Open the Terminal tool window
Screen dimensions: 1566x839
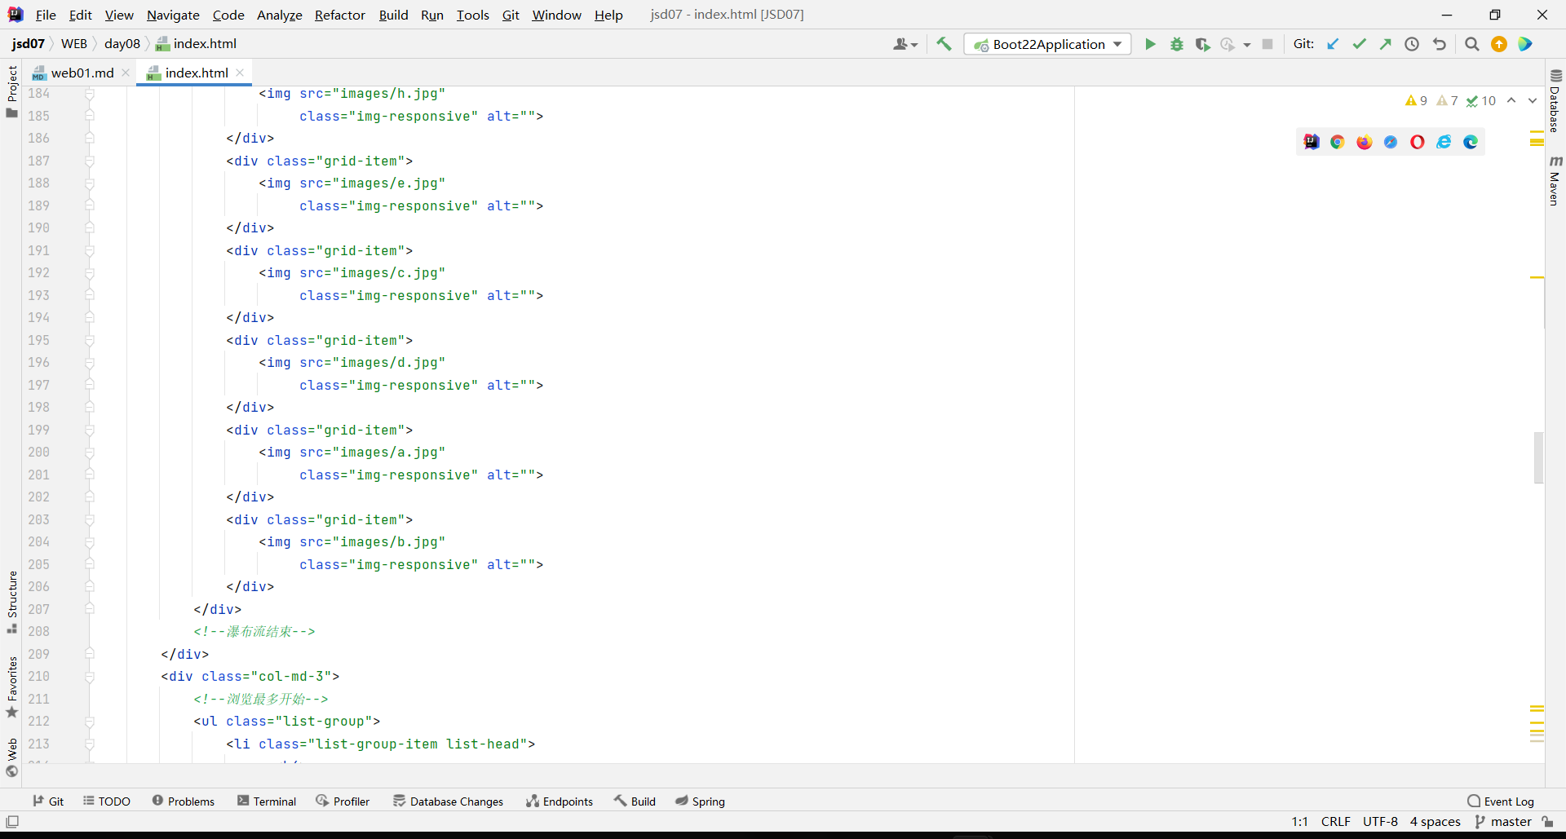pos(267,801)
